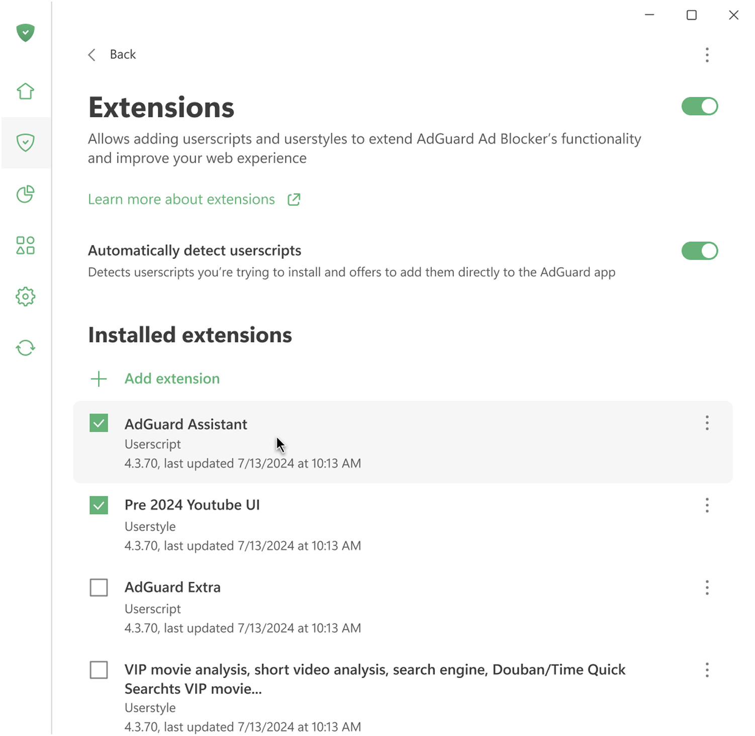Open the page-level three-dot menu top right
Image resolution: width=755 pixels, height=736 pixels.
coord(707,55)
